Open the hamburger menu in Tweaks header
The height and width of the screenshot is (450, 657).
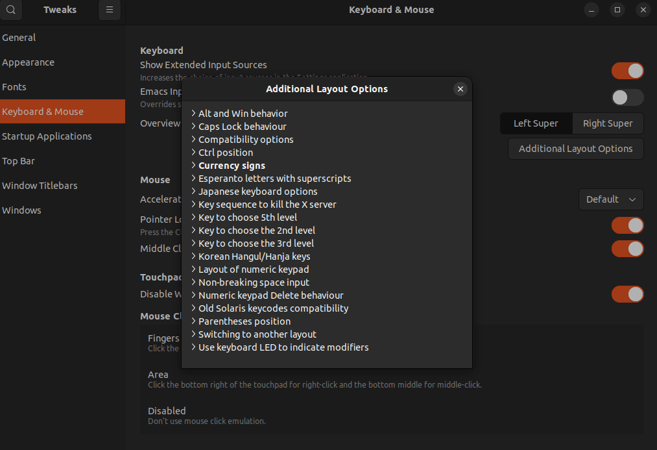click(110, 10)
